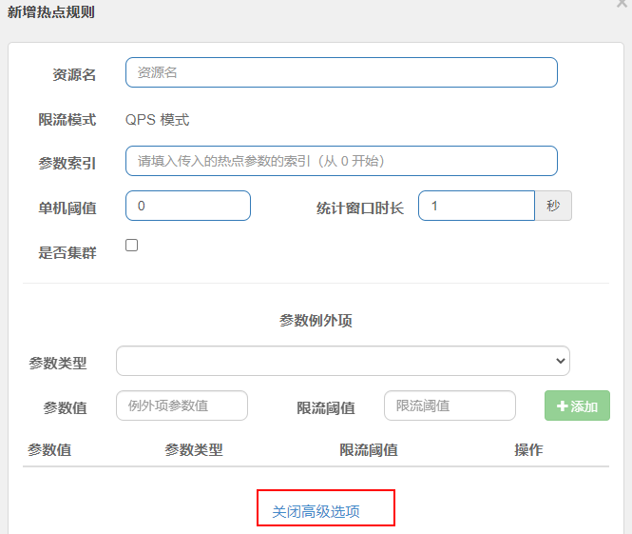The image size is (632, 534).
Task: Click the 是否集群 label
Action: pos(67,253)
